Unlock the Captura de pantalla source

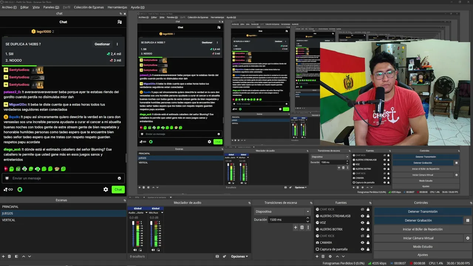368,249
